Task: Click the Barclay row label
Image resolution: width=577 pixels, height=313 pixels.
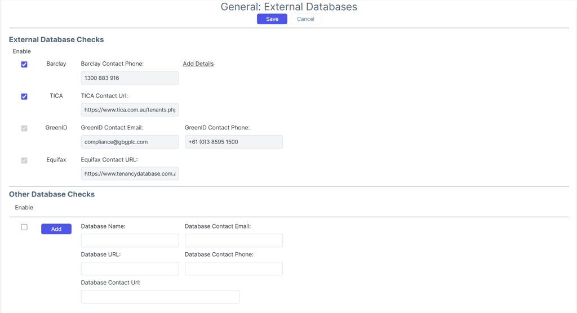Action: point(56,64)
